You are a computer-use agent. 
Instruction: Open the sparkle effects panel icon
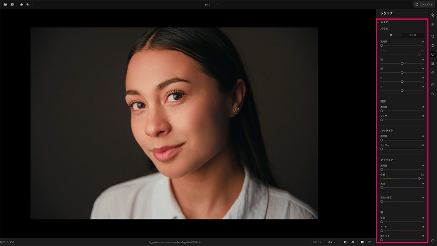click(433, 72)
